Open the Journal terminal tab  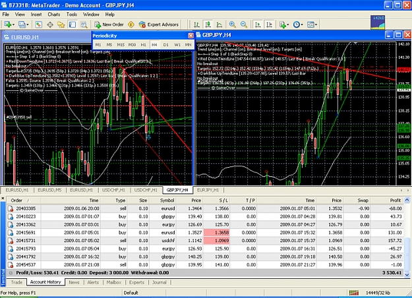(160, 282)
